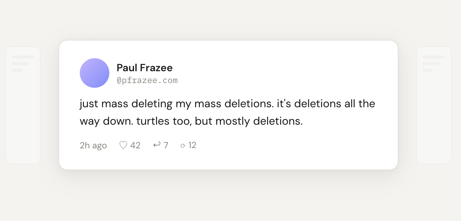Click the reply count 7

point(166,145)
